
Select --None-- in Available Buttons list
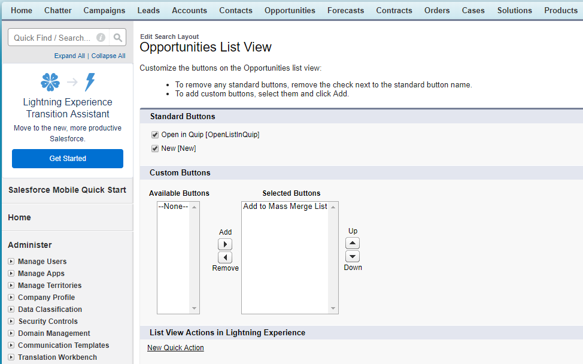[173, 207]
